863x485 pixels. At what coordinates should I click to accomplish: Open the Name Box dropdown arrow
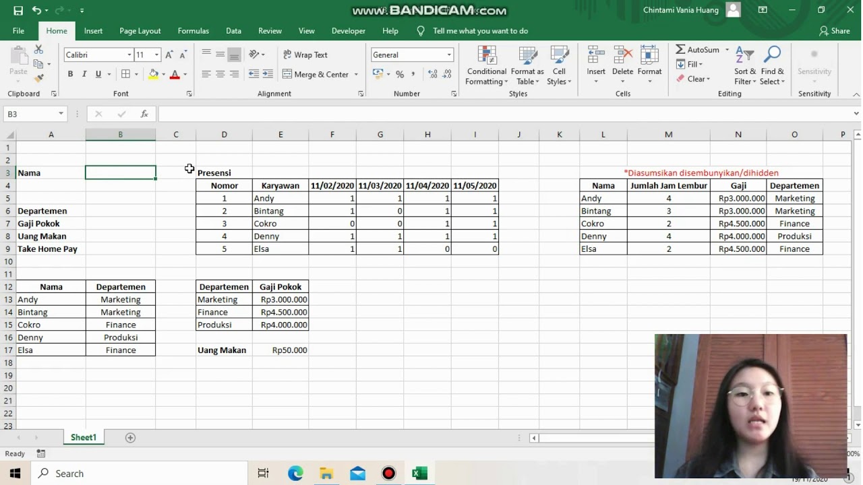point(61,114)
